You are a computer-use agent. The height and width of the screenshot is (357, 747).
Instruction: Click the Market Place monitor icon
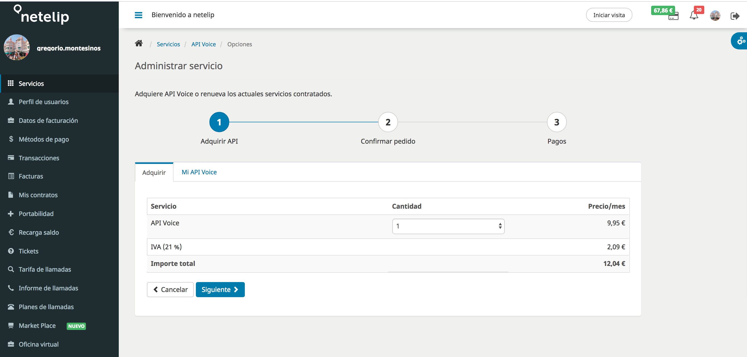pyautogui.click(x=11, y=326)
